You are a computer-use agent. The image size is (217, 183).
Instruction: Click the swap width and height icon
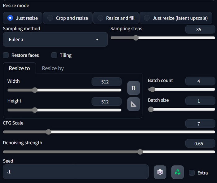point(134,88)
